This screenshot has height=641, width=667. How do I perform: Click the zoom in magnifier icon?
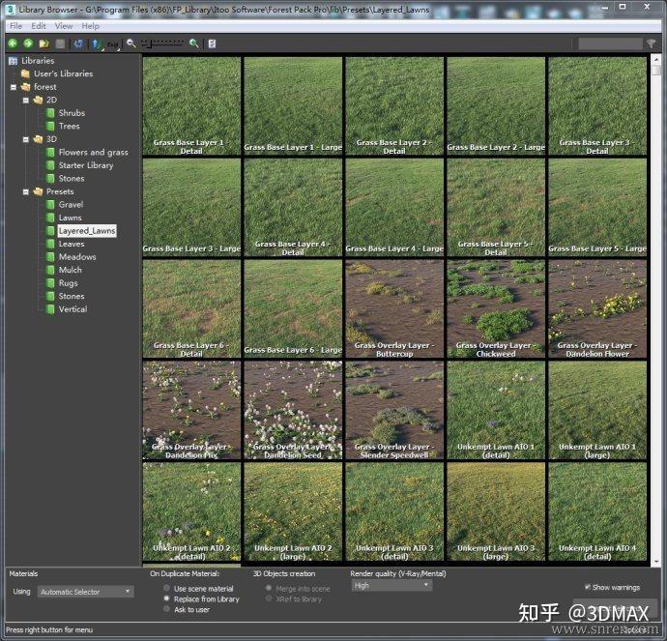pyautogui.click(x=193, y=44)
